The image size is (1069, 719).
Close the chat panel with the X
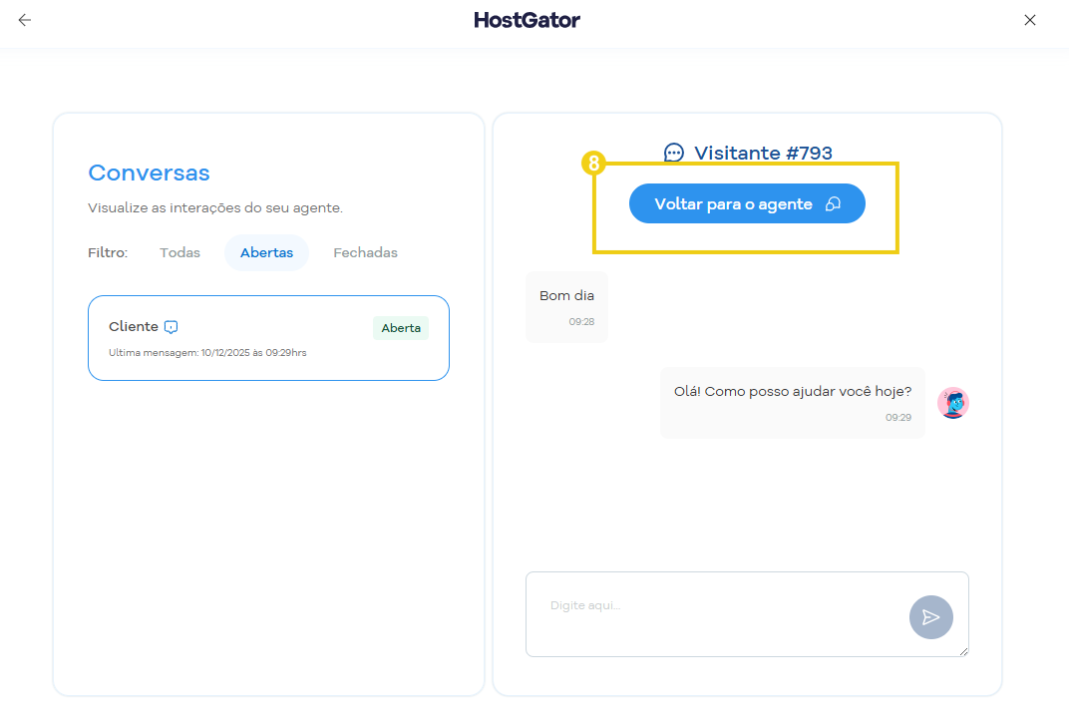tap(1030, 20)
